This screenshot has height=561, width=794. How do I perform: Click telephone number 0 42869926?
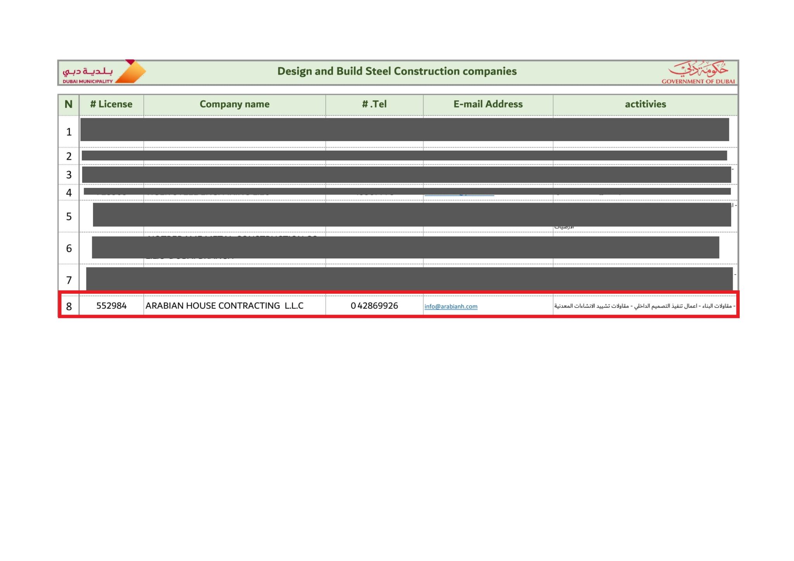tap(374, 306)
